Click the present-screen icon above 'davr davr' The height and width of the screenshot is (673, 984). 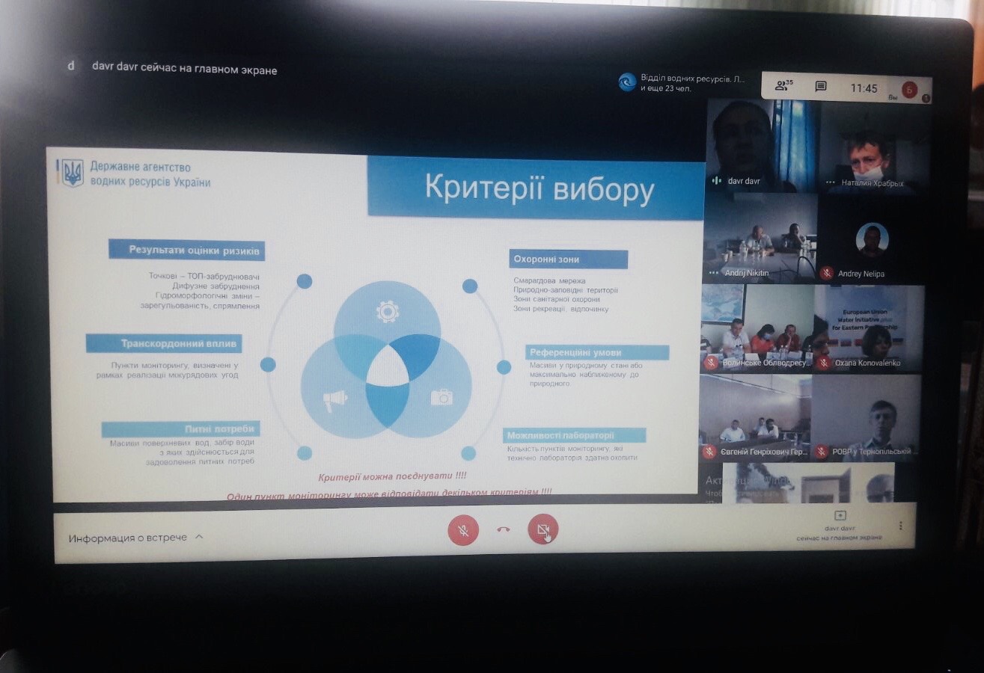840,515
